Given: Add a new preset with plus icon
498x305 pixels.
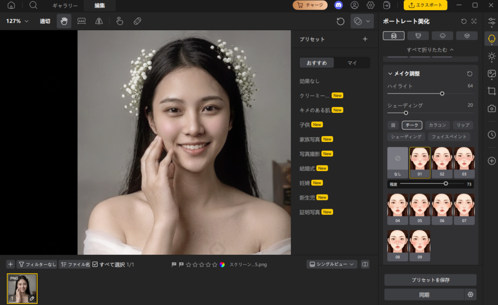Looking at the screenshot, I should 365,39.
